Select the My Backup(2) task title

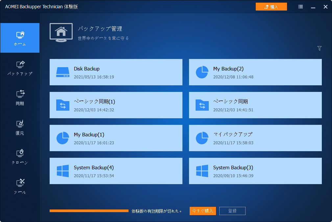point(228,69)
